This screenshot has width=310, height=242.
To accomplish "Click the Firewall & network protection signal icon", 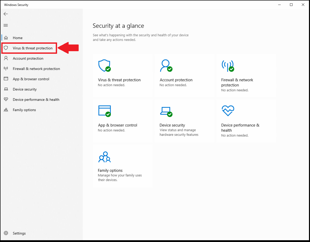I will 228,65.
